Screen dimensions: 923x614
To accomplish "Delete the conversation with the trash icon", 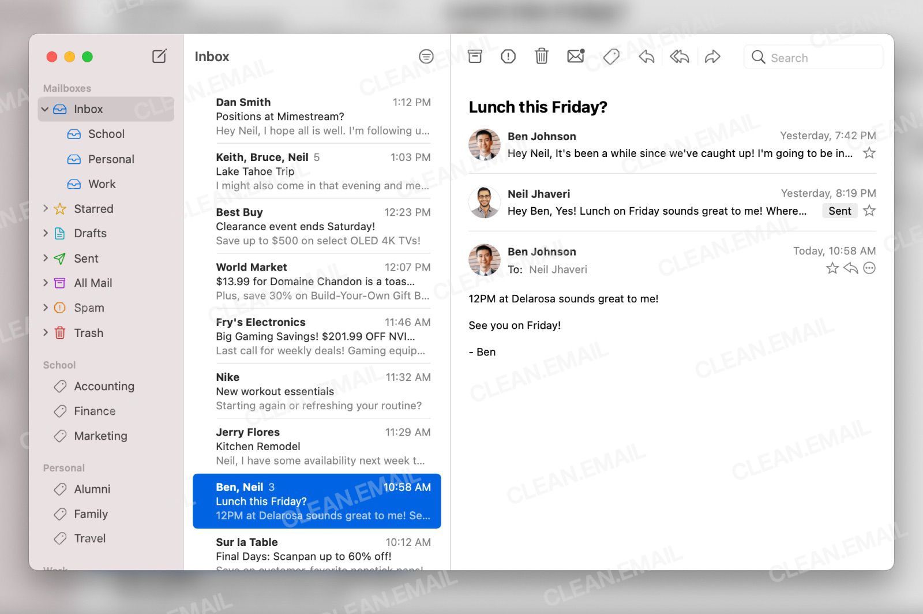I will (541, 56).
